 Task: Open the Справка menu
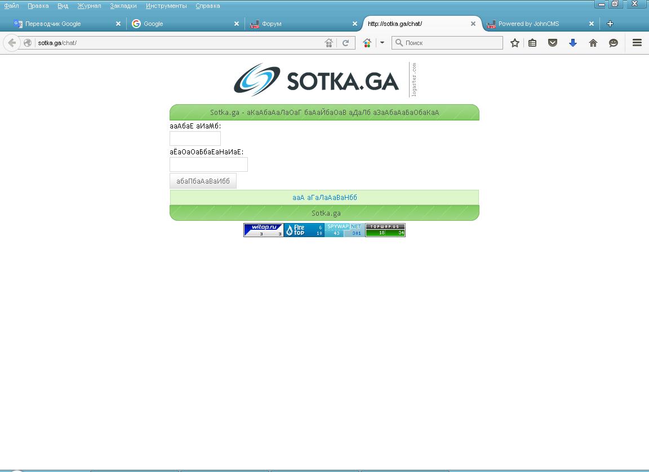pos(208,6)
